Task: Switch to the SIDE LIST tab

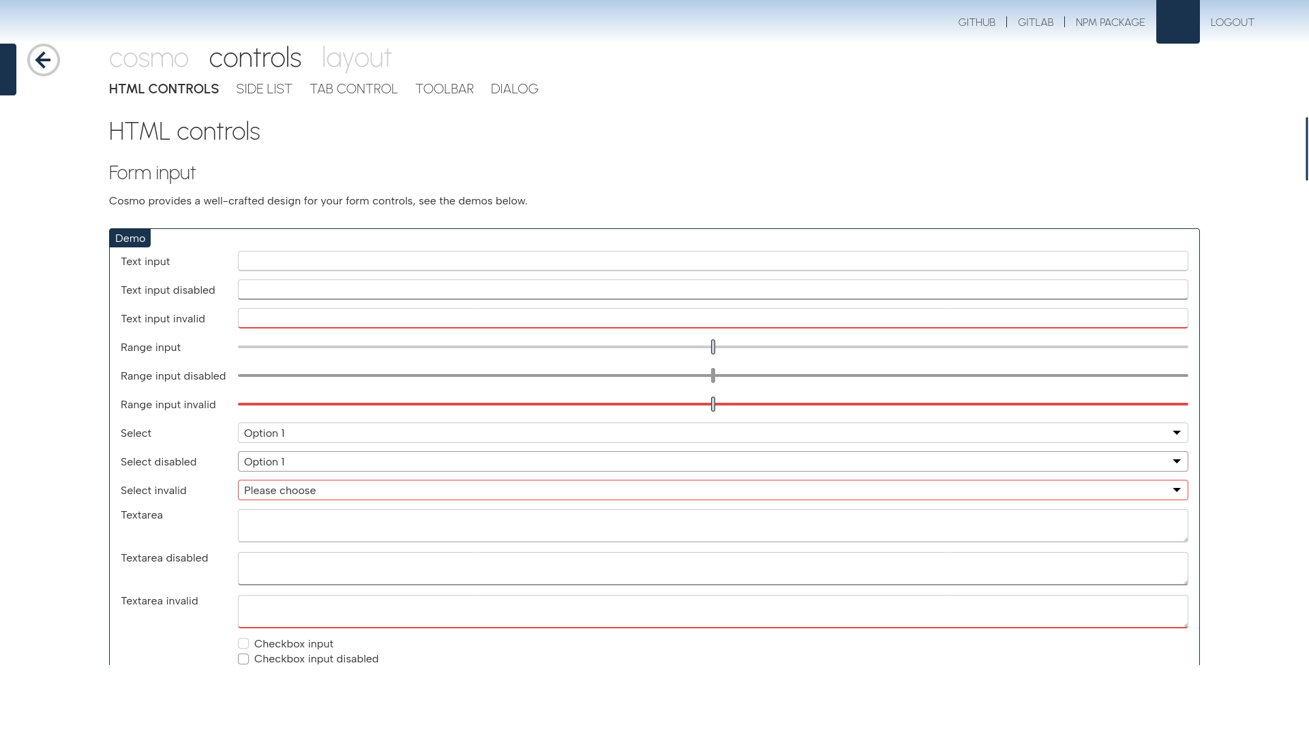Action: (x=264, y=89)
